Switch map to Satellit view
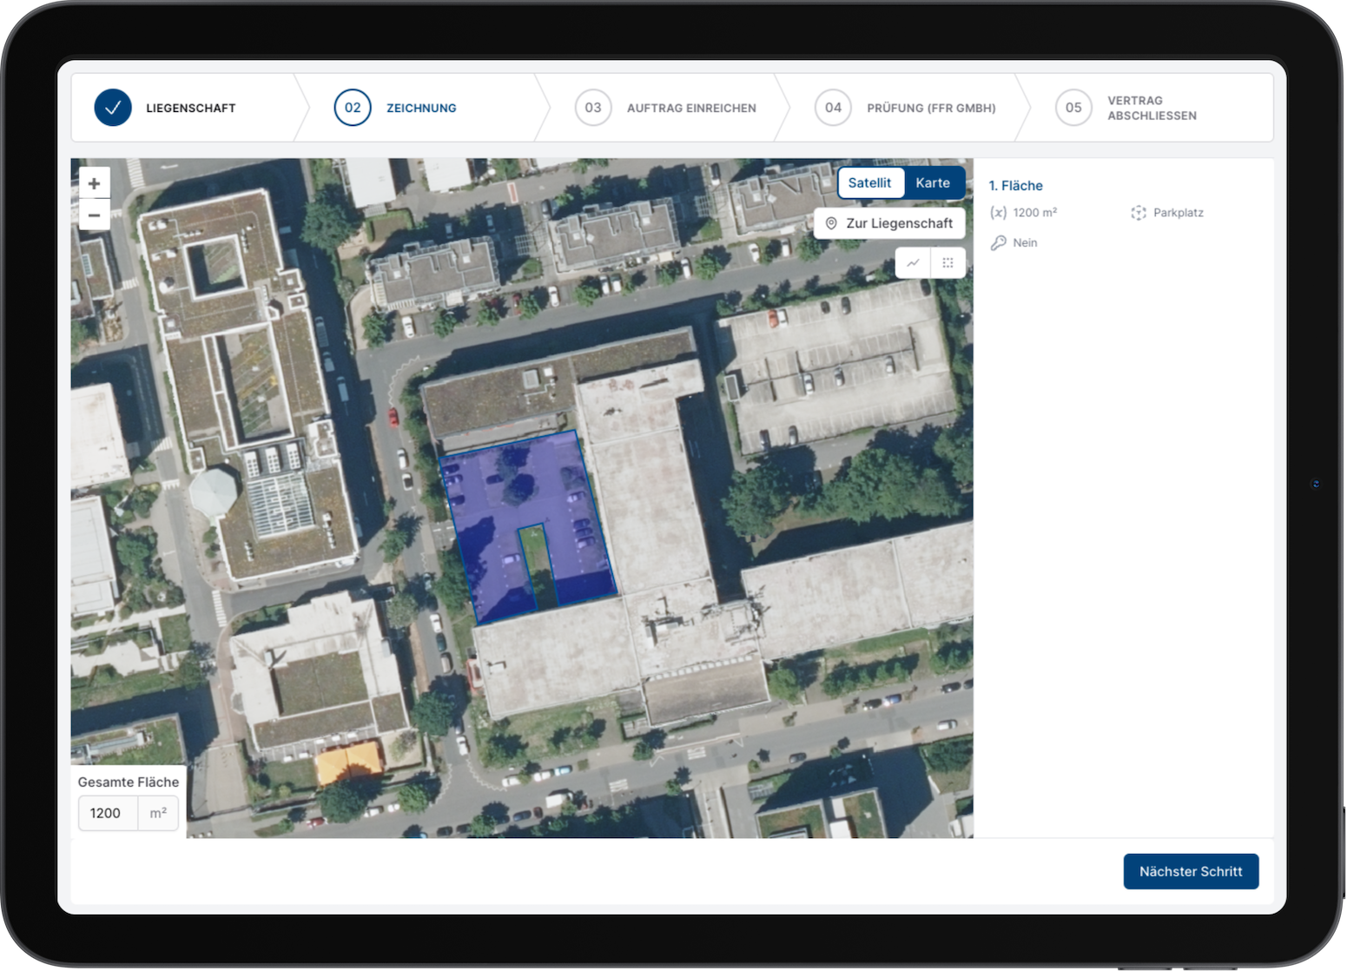 pos(869,182)
